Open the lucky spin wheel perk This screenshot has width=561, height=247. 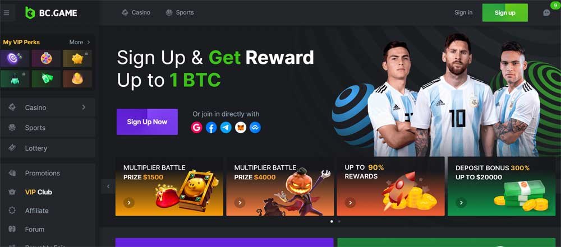click(x=46, y=58)
